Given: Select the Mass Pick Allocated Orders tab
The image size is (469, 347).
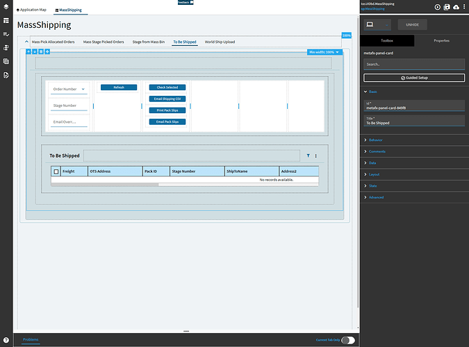Looking at the screenshot, I should (53, 42).
